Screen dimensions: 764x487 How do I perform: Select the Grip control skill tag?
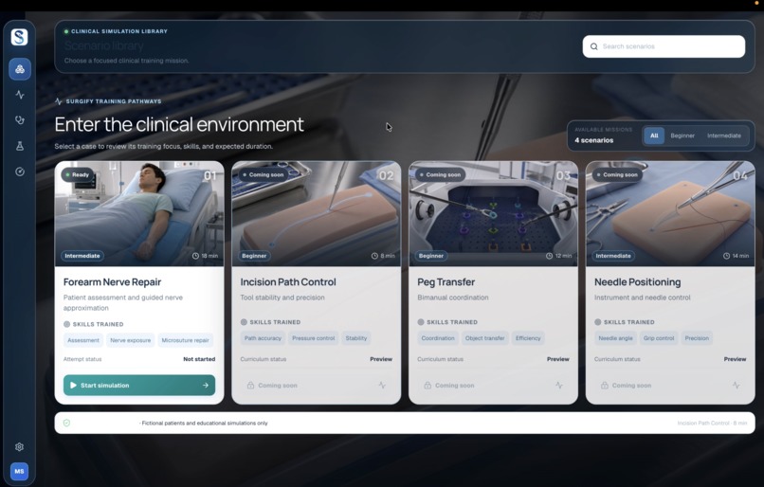[x=659, y=338]
